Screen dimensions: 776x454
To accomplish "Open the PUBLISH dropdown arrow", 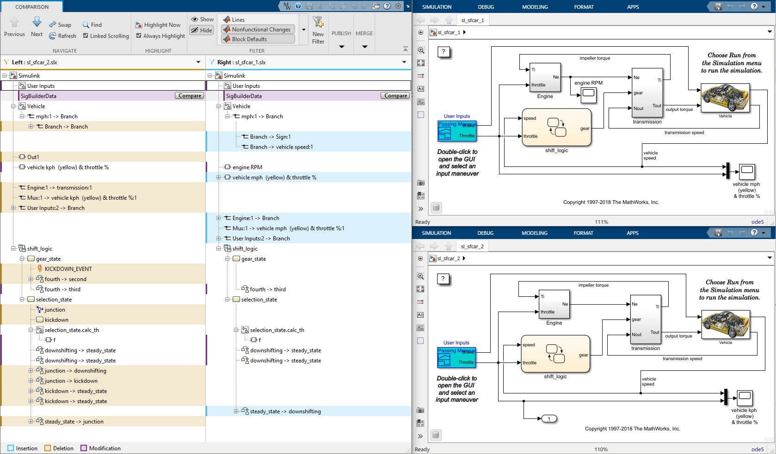I will click(x=341, y=47).
